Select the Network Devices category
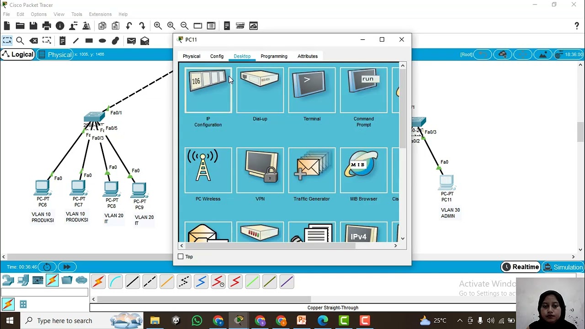585x329 pixels. 8,280
